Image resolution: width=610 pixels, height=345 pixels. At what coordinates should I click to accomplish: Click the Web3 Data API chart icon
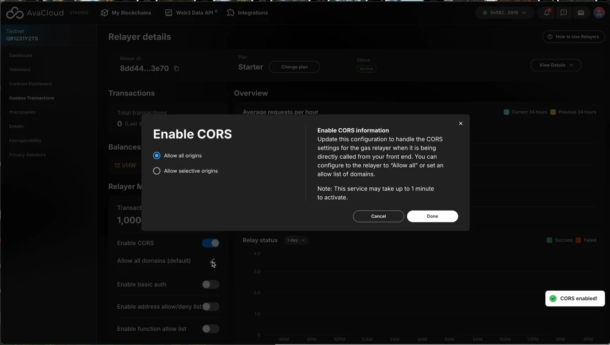(x=168, y=13)
